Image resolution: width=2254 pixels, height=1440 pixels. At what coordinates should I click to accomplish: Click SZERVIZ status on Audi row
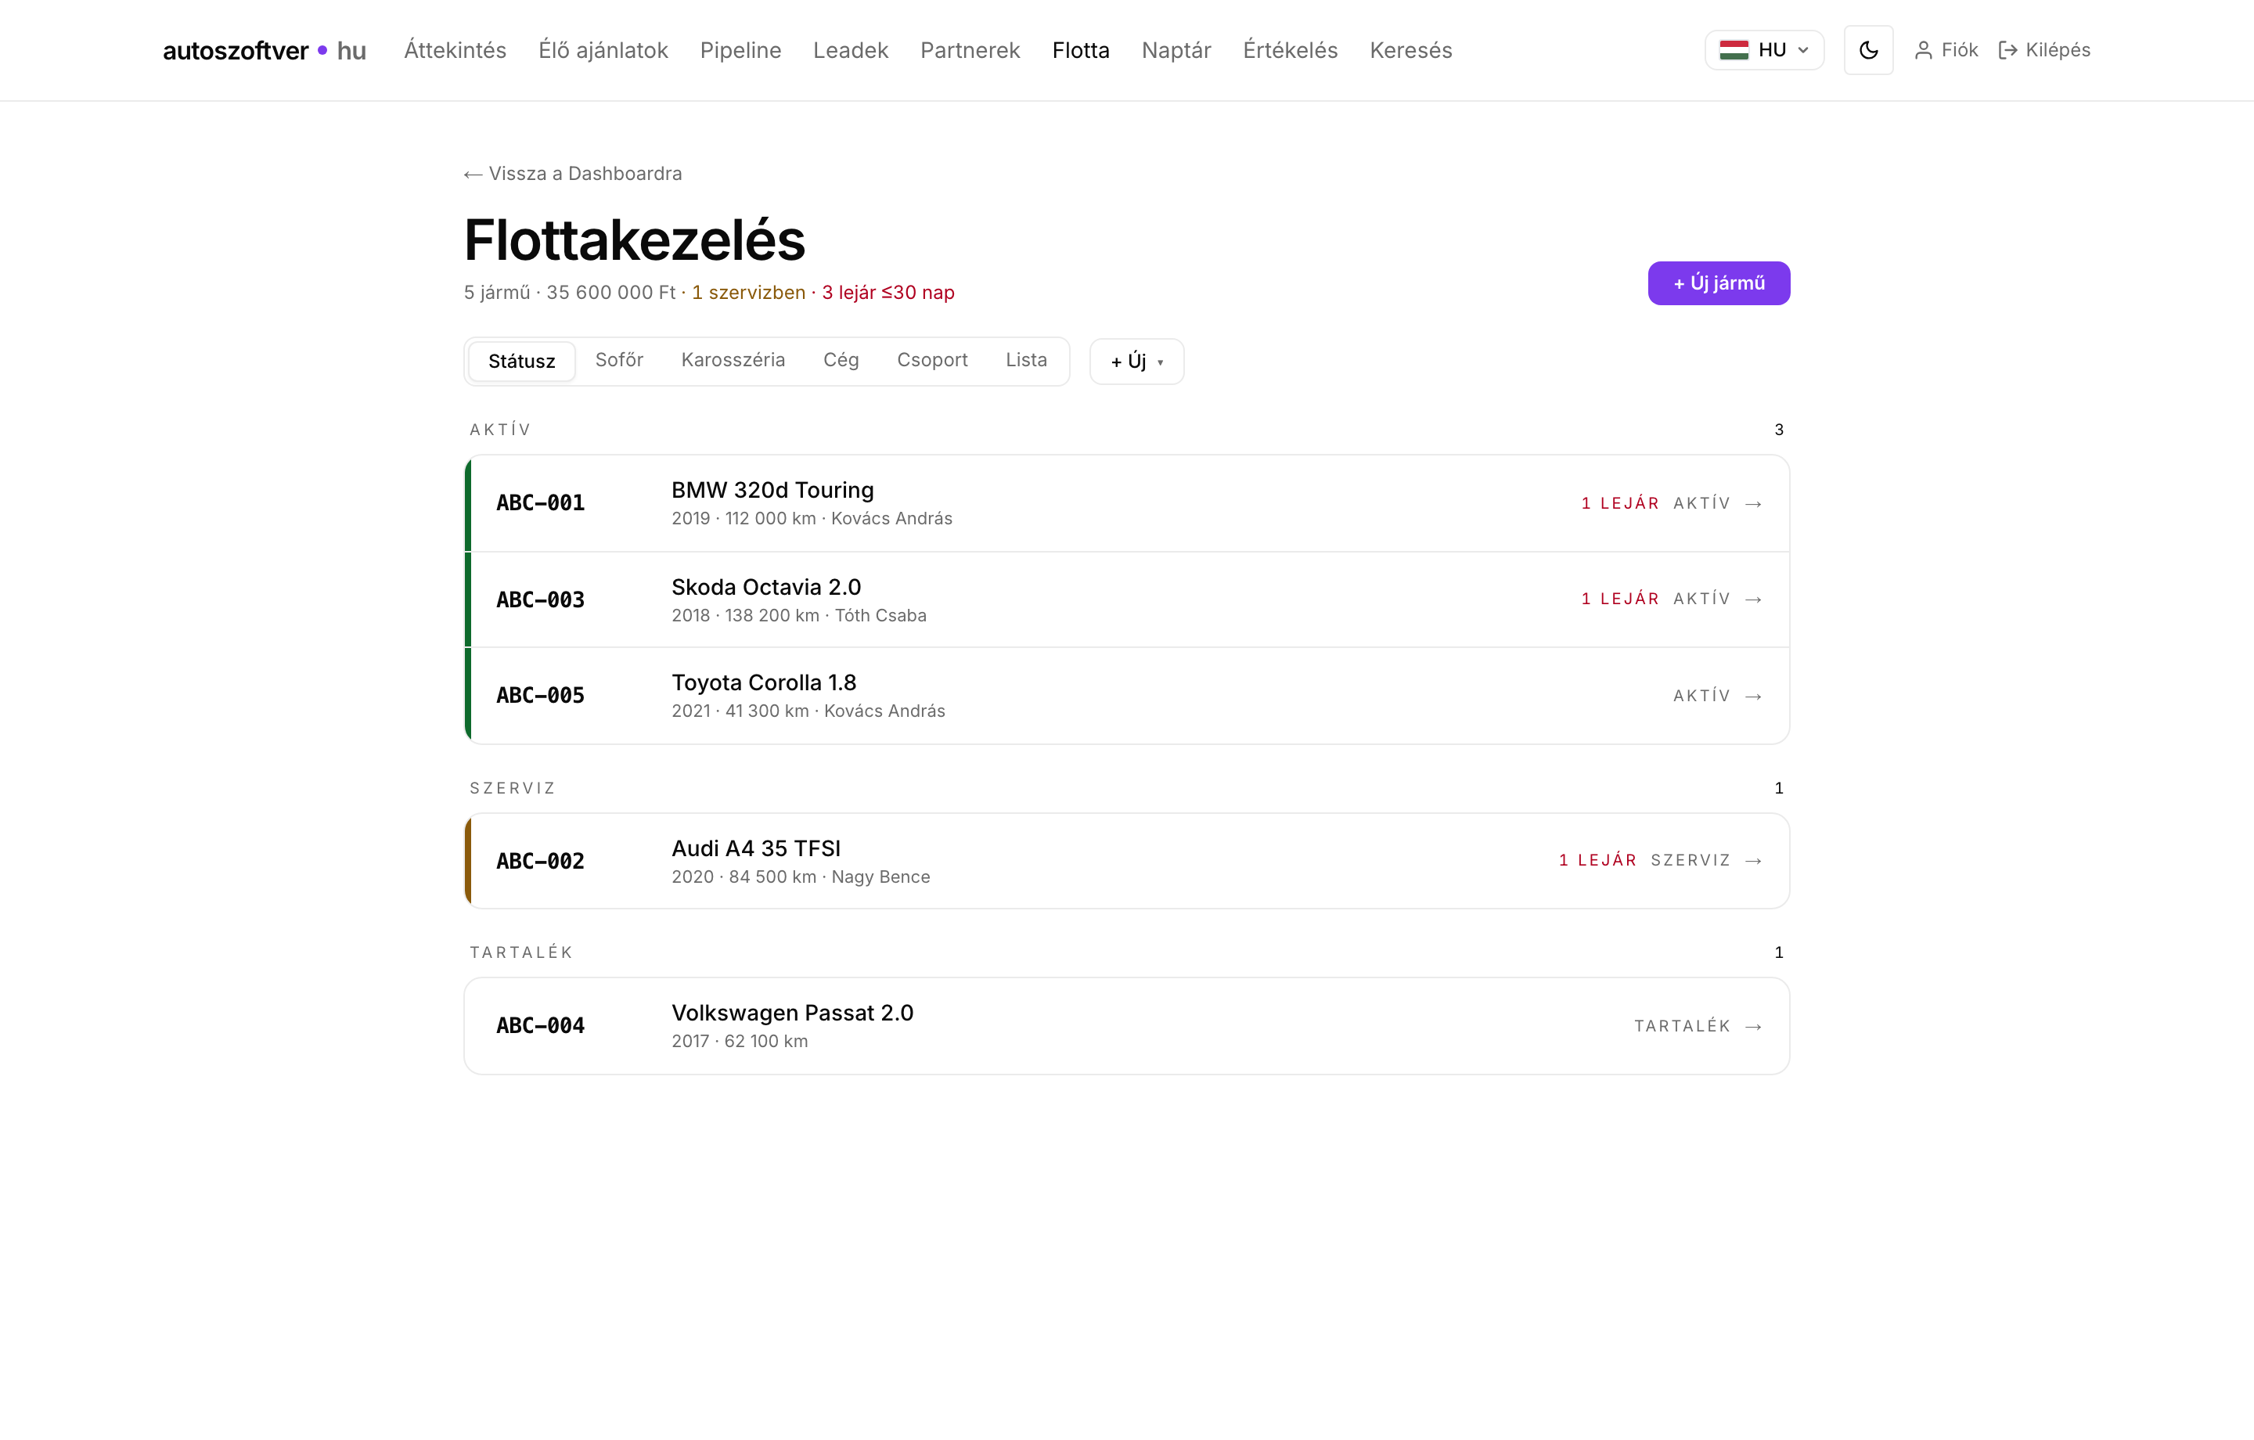point(1690,859)
